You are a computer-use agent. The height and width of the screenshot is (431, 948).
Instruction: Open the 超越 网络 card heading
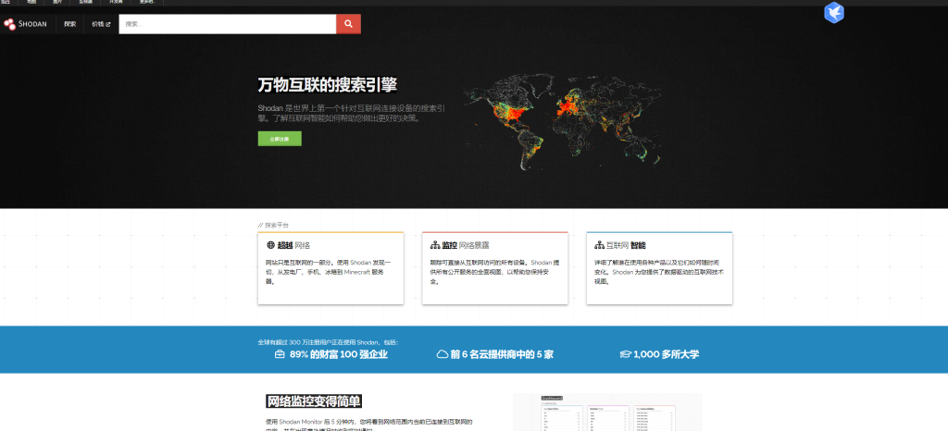tap(293, 245)
